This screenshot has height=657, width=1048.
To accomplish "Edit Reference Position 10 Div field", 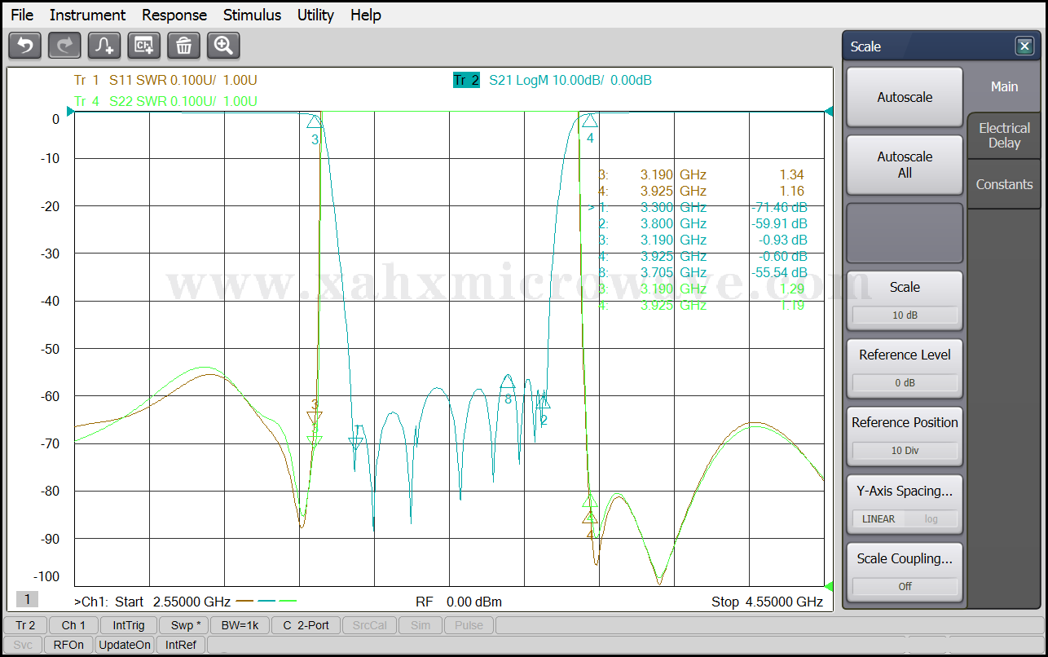I will [x=905, y=450].
